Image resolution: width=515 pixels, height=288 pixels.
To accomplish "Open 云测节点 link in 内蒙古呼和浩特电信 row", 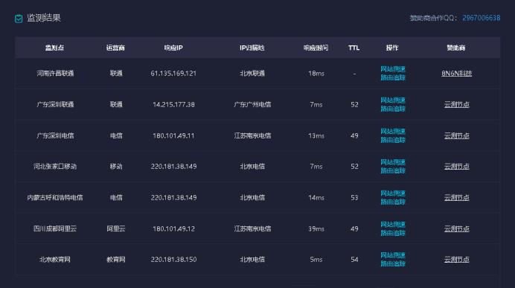I will click(x=456, y=198).
